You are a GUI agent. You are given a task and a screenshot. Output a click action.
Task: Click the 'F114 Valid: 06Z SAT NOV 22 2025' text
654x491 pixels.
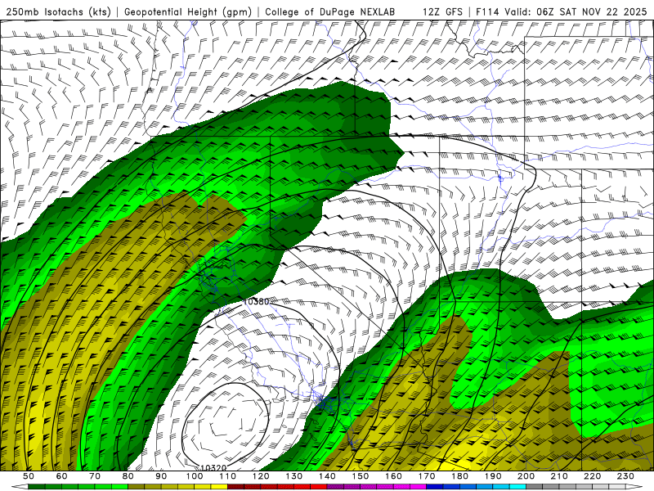561,11
